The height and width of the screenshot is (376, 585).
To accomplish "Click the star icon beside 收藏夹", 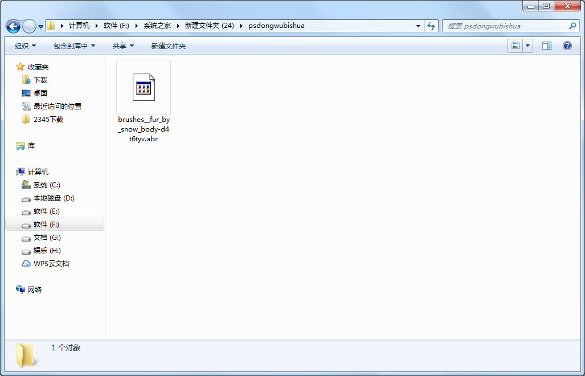I will [x=20, y=67].
